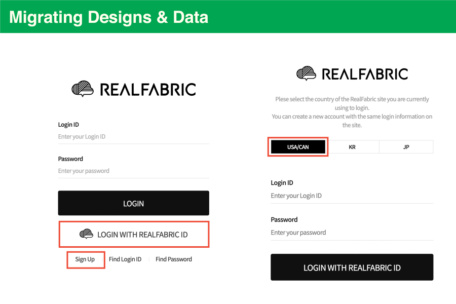This screenshot has width=456, height=304.
Task: Click the outlined LOGIN WITH REALFABRIC ID button
Action: [134, 234]
